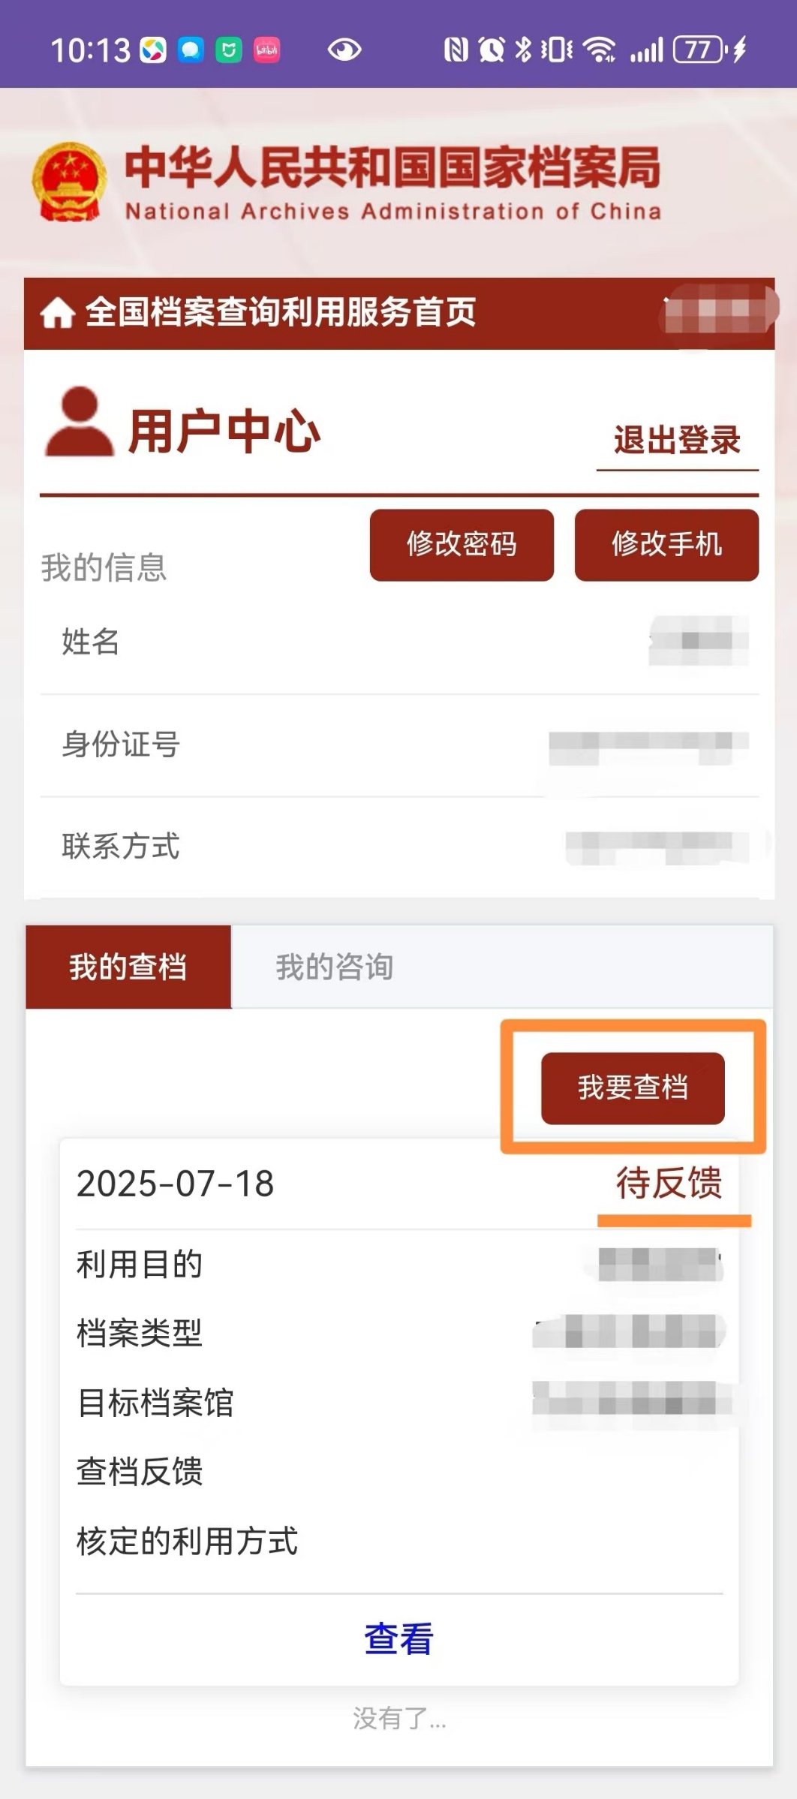Image resolution: width=797 pixels, height=1799 pixels.
Task: Tap the user avatar icon
Action: click(x=79, y=423)
